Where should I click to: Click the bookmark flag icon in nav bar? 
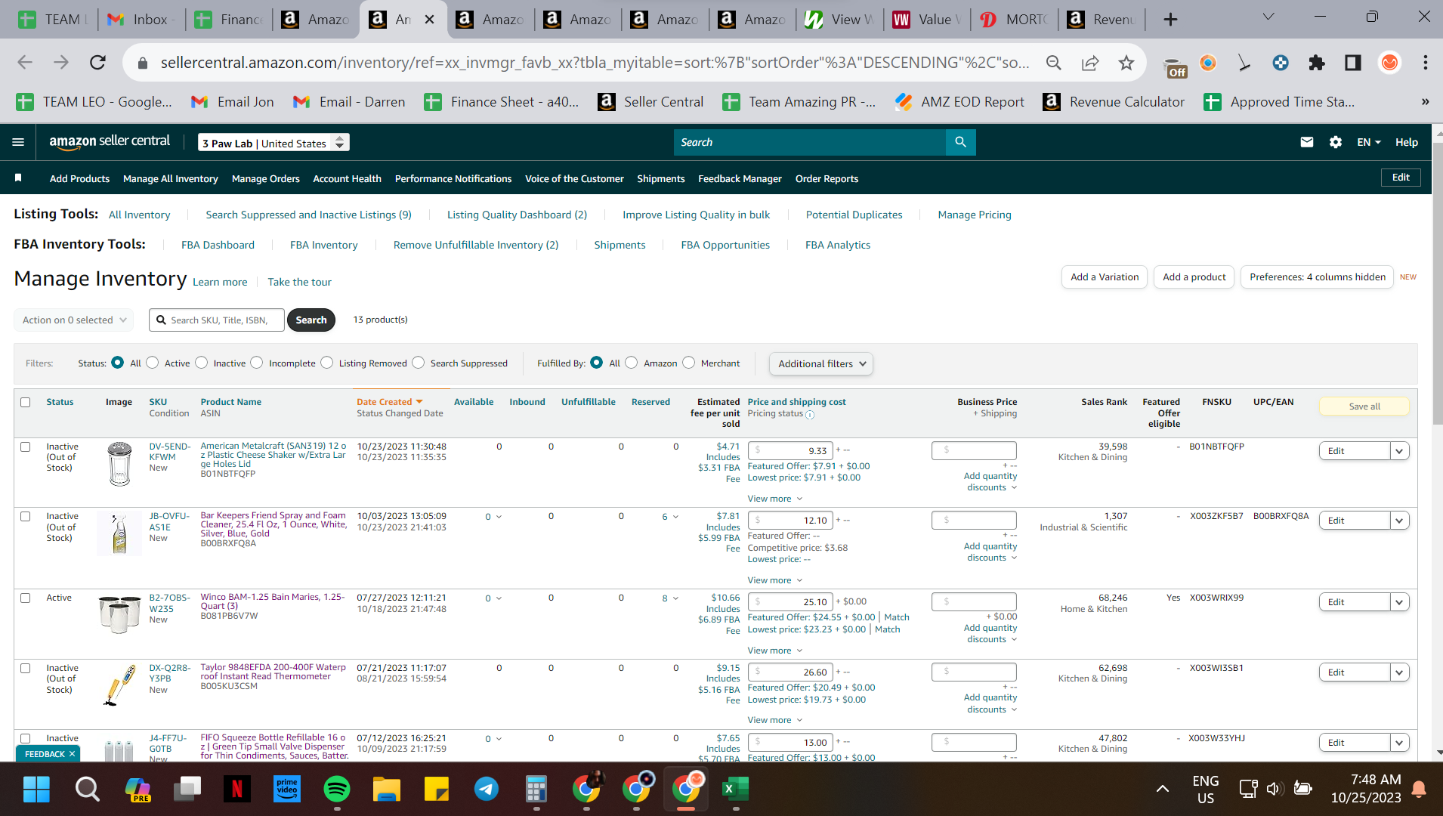18,178
